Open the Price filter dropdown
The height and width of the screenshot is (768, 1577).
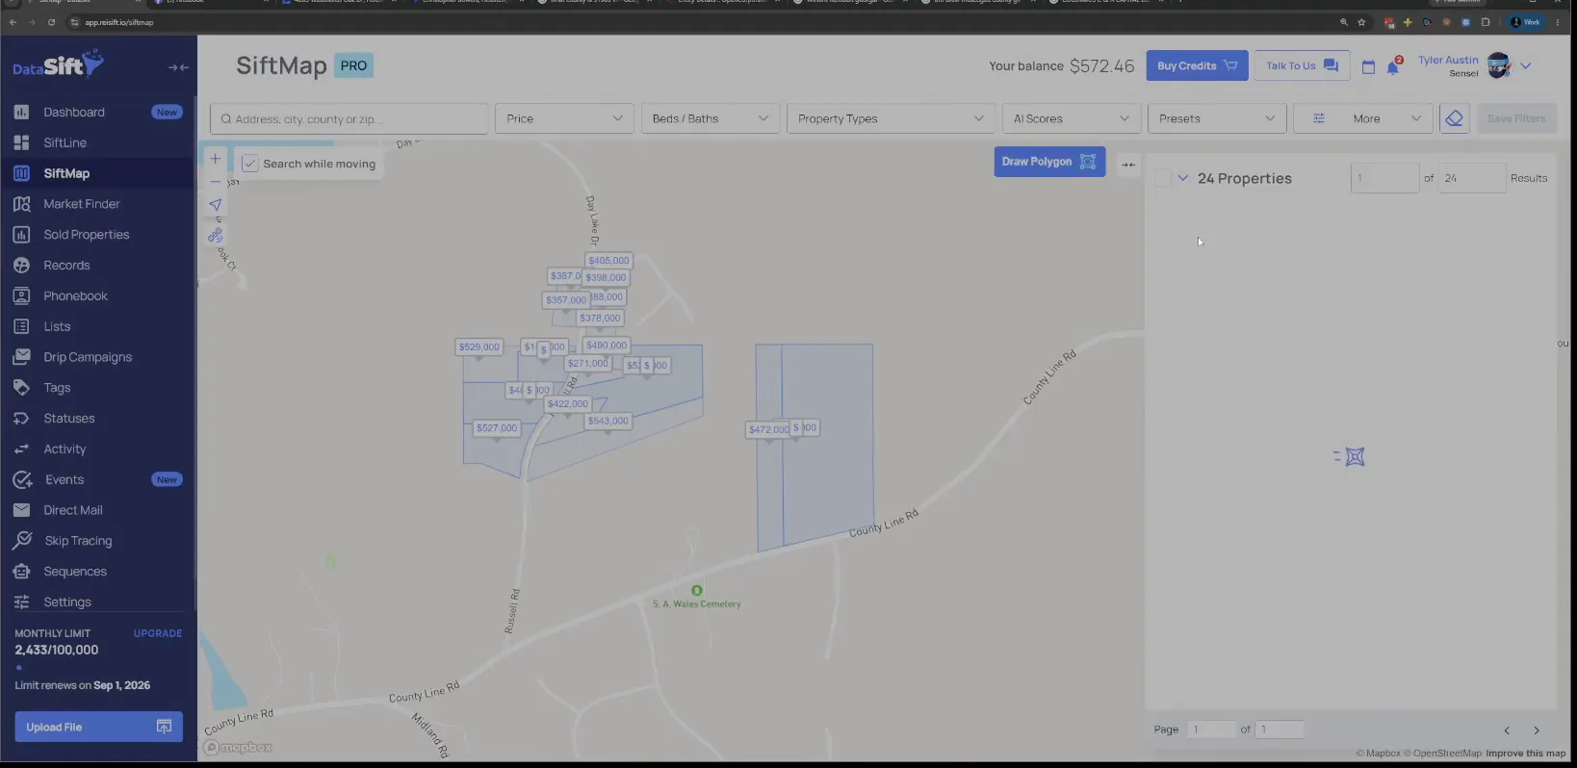pos(564,118)
